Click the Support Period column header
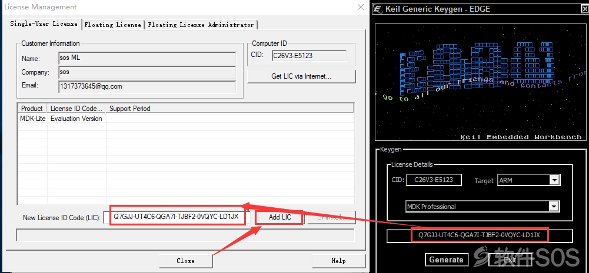This screenshot has height=273, width=589. point(229,109)
